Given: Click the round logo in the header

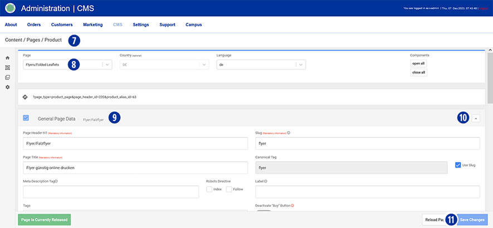Looking at the screenshot, I should tap(10, 8).
